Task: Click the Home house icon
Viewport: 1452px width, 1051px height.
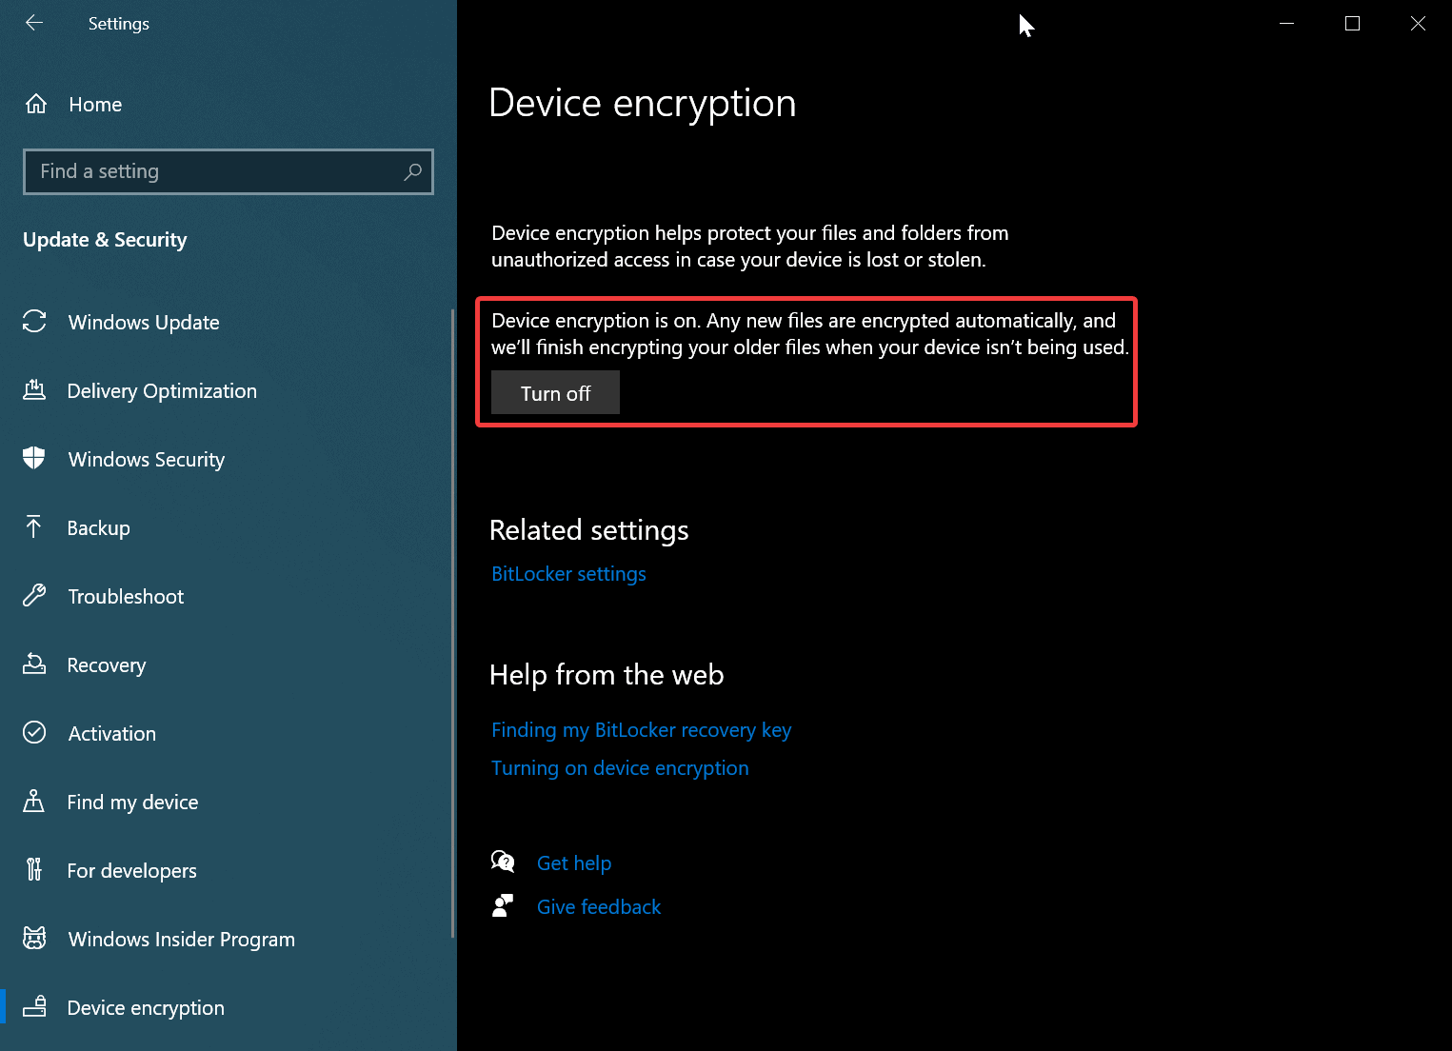Action: point(36,104)
